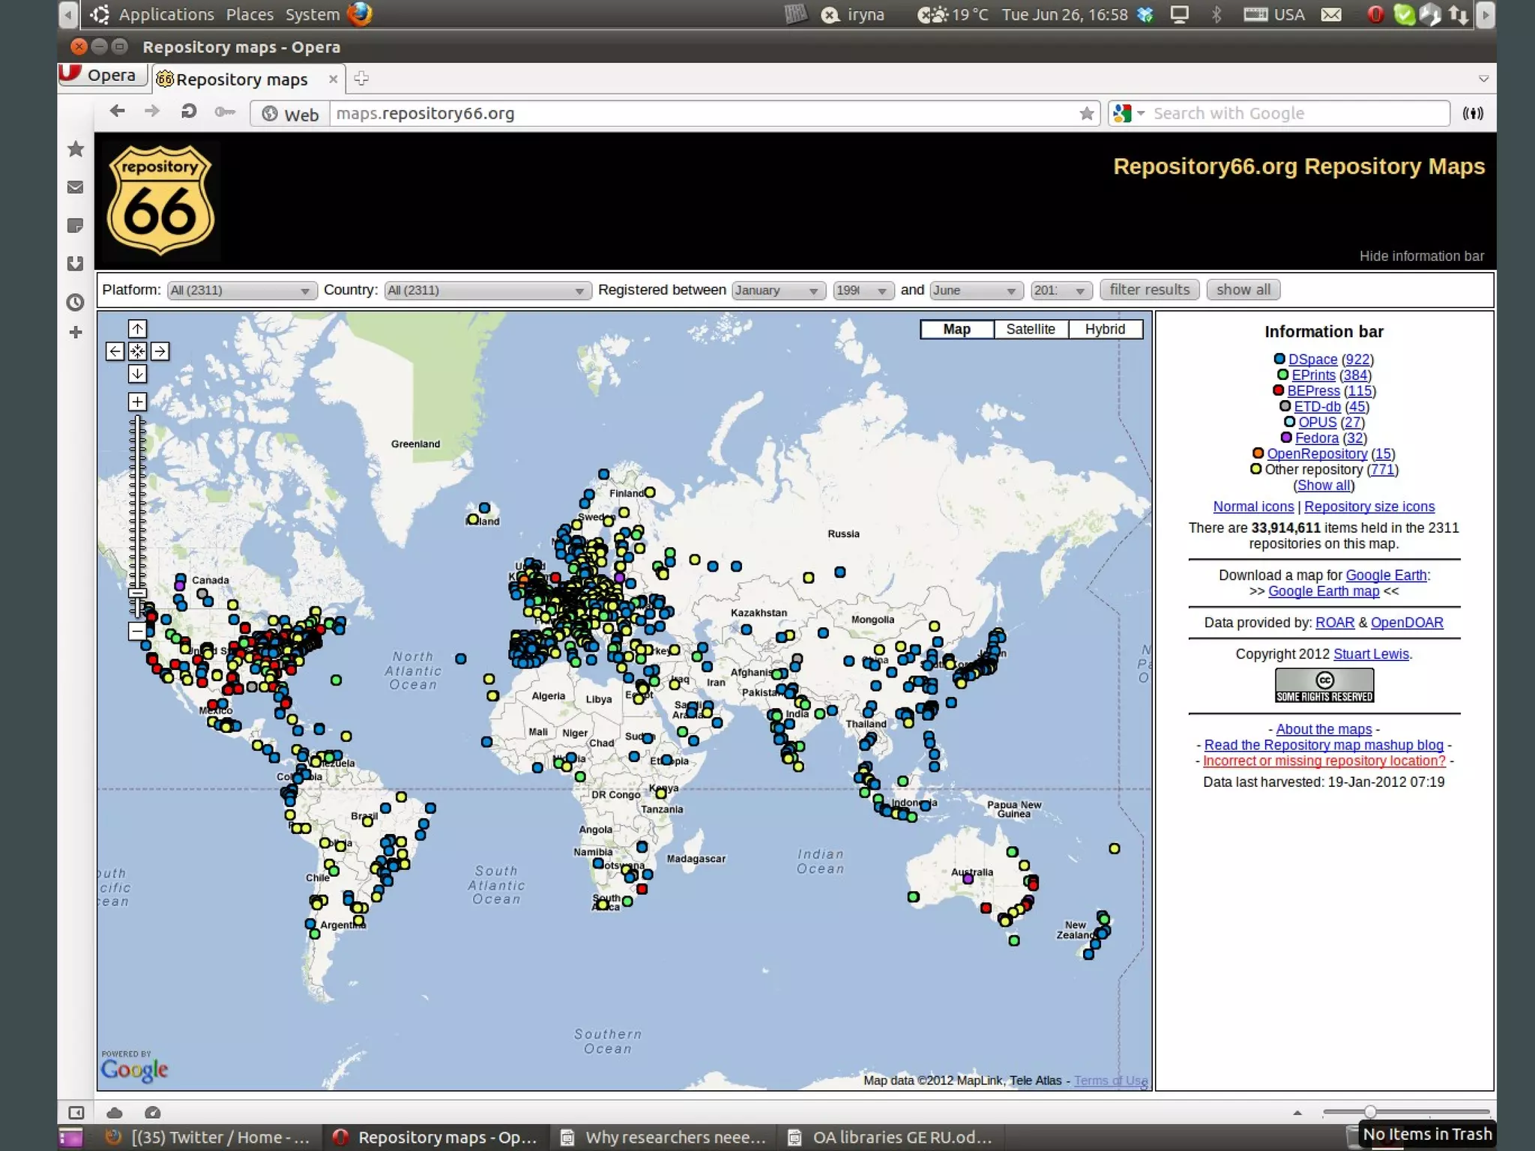Expand the Platform dropdown
The width and height of the screenshot is (1535, 1151).
pyautogui.click(x=241, y=291)
